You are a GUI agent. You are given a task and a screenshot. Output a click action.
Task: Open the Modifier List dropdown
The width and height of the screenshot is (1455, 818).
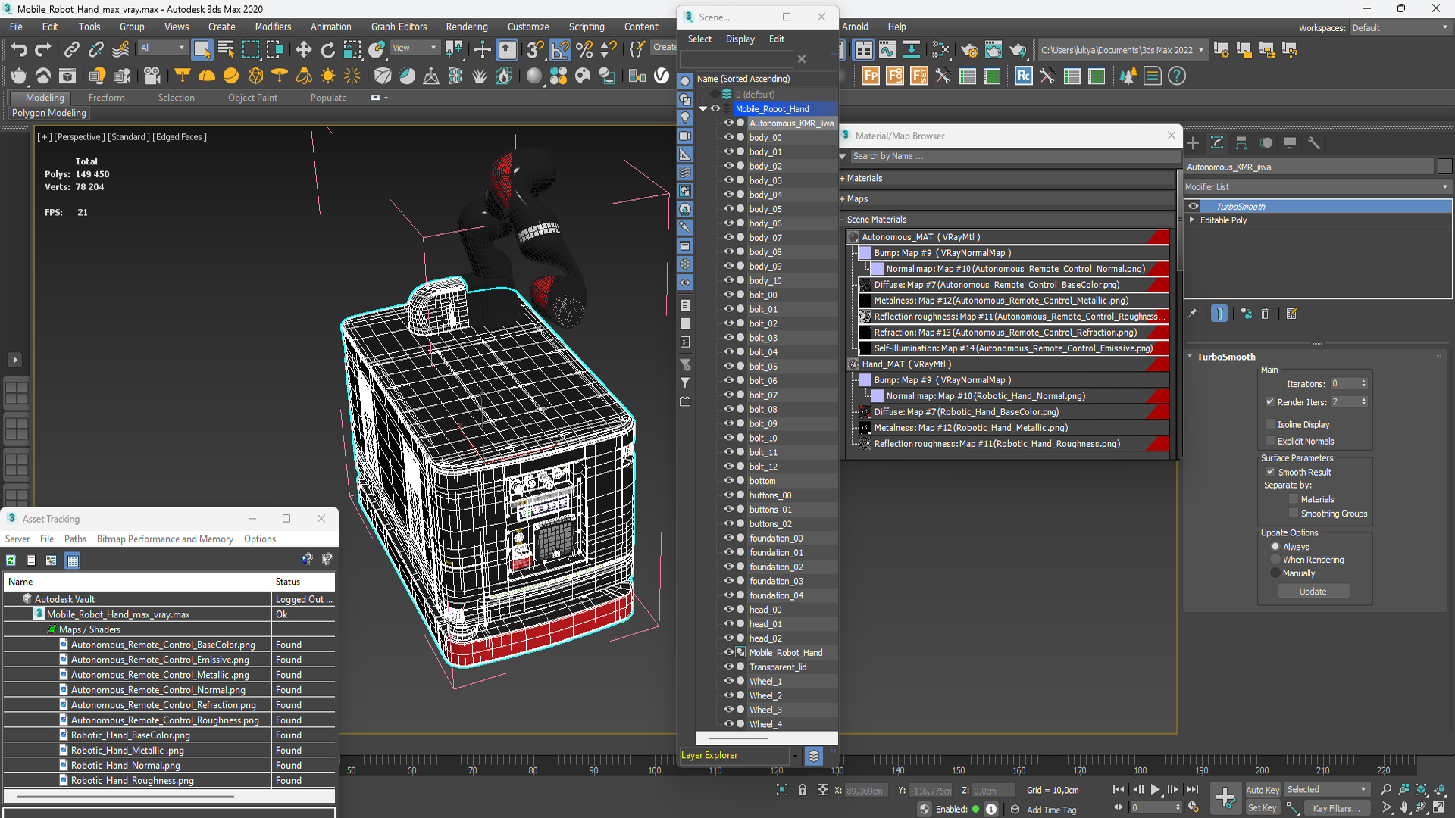click(x=1317, y=187)
